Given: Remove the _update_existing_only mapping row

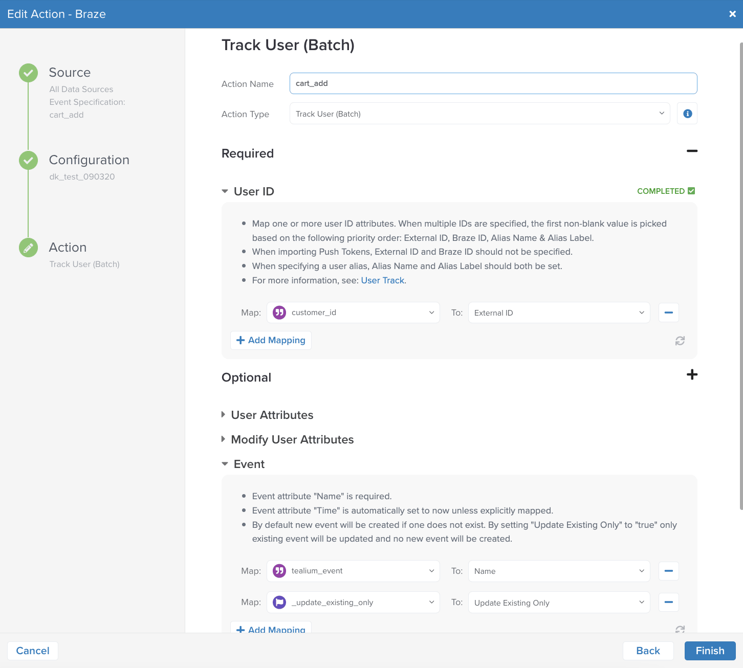Looking at the screenshot, I should tap(668, 602).
